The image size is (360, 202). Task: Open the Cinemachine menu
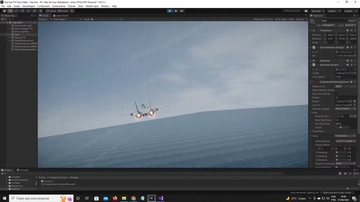coord(58,6)
